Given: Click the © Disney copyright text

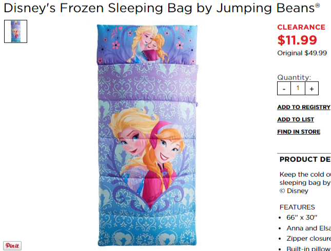Looking at the screenshot, I should coord(294,191).
